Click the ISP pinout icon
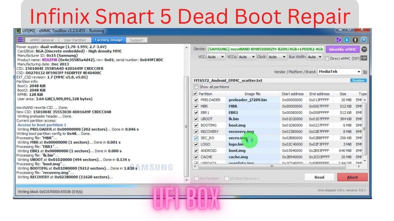 364,58
